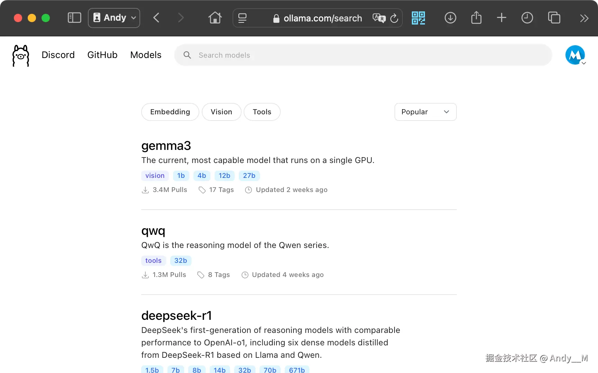Open the Popular sort dropdown

pyautogui.click(x=425, y=112)
